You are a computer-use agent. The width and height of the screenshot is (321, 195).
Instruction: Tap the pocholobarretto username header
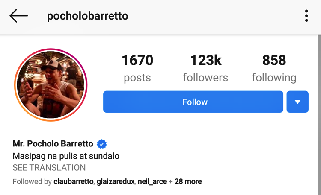coord(87,16)
